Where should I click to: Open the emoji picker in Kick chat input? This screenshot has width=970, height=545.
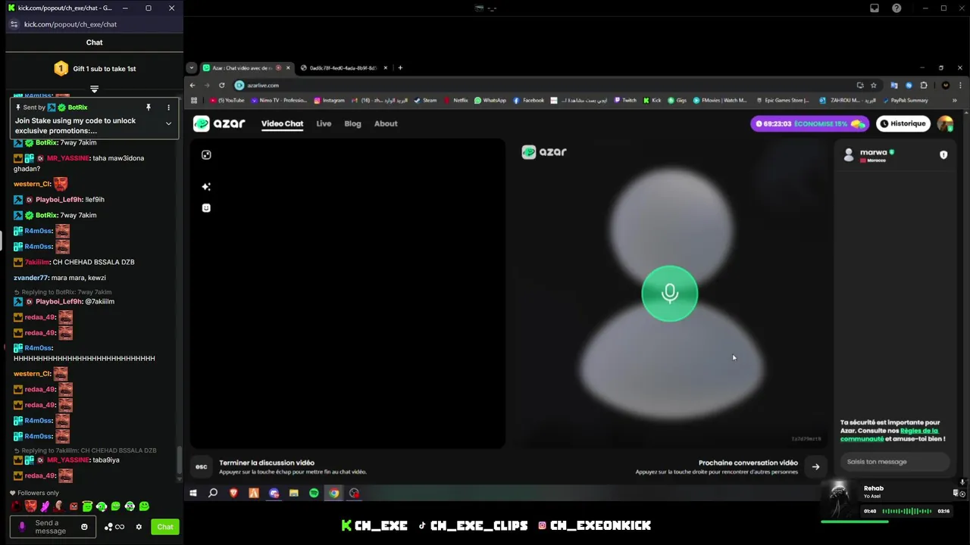point(84,527)
